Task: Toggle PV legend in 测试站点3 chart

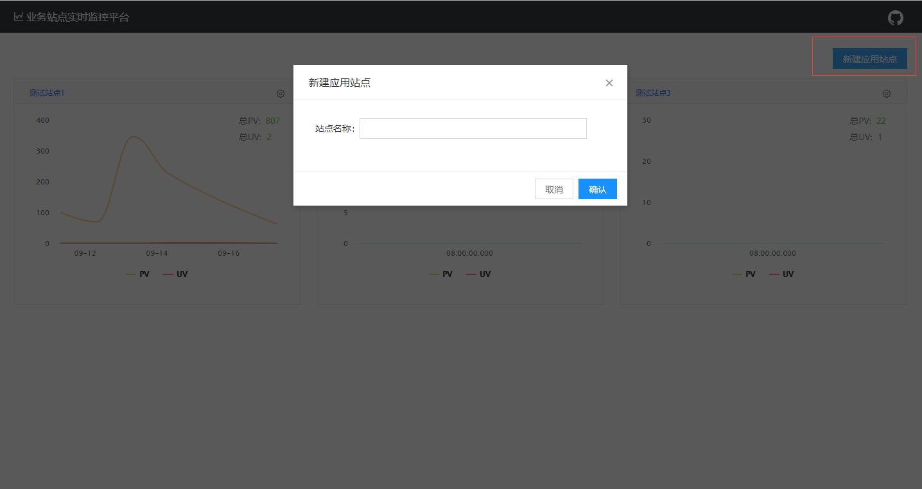Action: tap(744, 274)
